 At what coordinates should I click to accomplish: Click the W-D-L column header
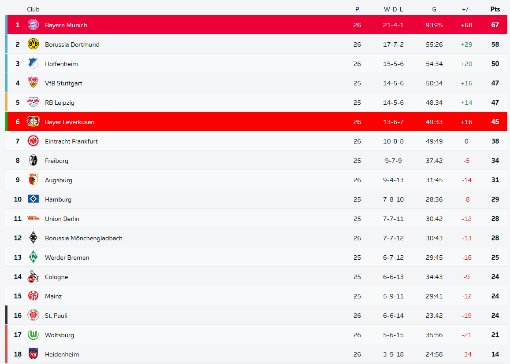pyautogui.click(x=393, y=9)
